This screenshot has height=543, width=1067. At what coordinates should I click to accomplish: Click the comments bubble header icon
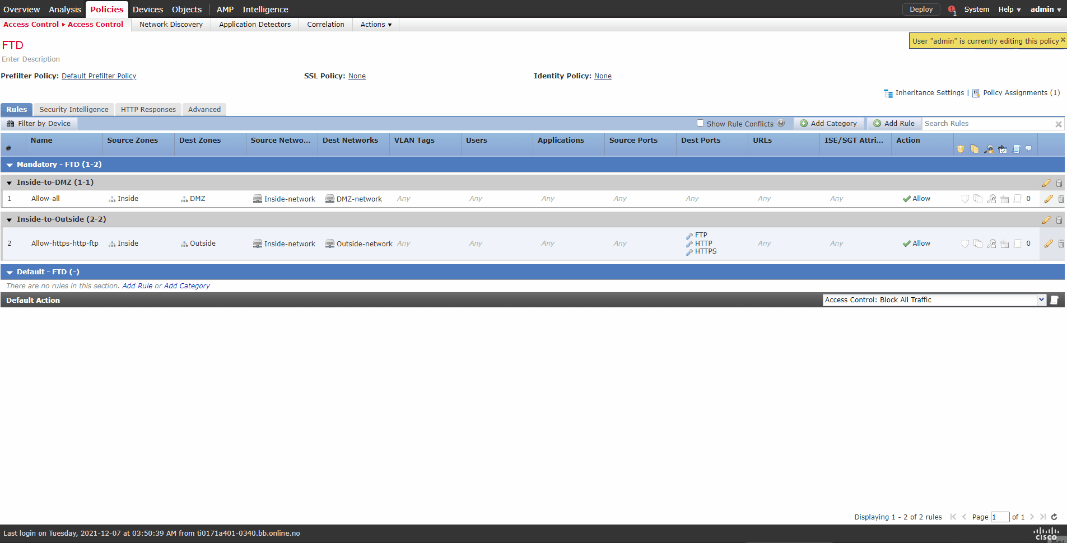pyautogui.click(x=1028, y=148)
